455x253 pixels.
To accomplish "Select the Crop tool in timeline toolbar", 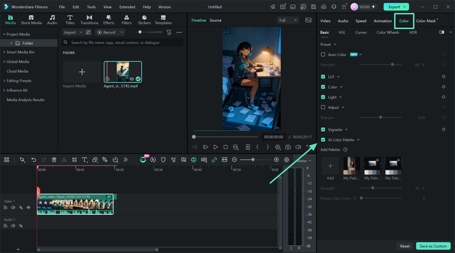I will click(x=74, y=160).
